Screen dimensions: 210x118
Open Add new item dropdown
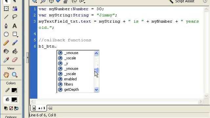click(x=35, y=1)
